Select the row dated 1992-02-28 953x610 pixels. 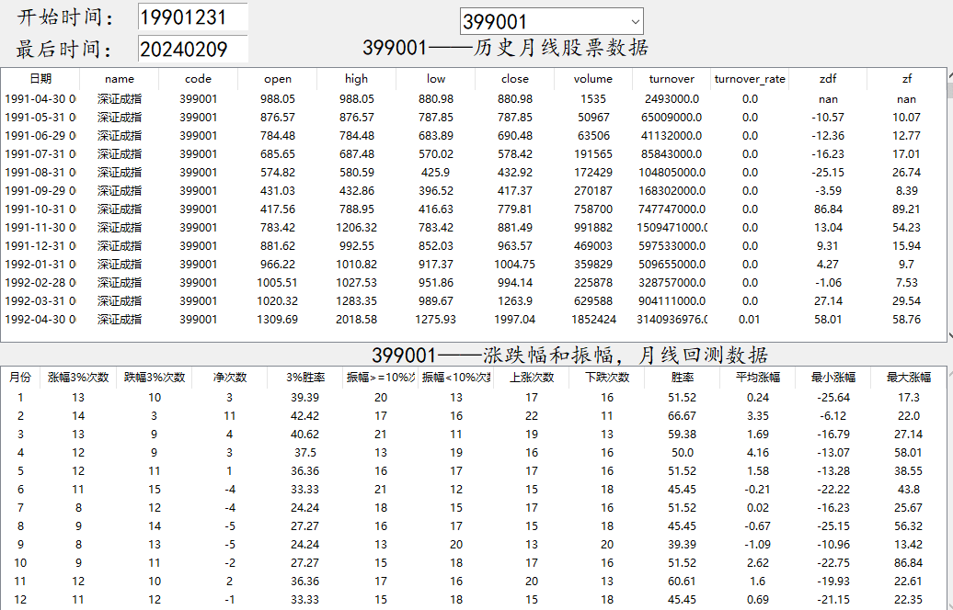coord(474,282)
